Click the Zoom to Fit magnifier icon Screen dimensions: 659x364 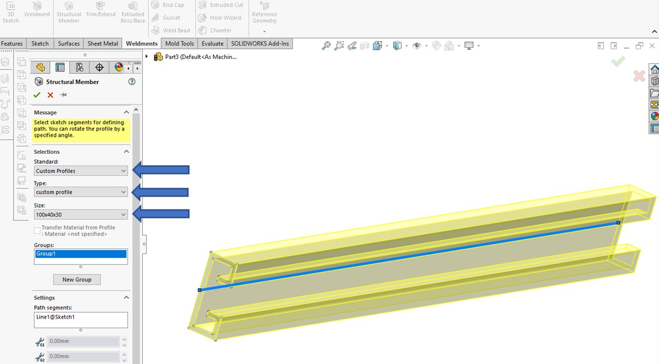point(326,46)
